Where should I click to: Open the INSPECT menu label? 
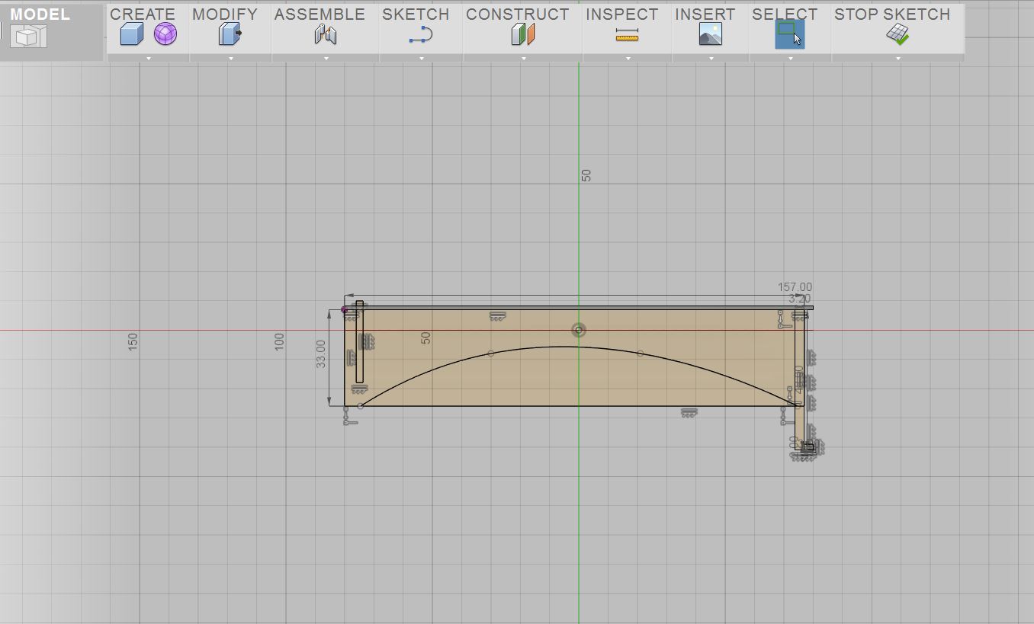[621, 14]
